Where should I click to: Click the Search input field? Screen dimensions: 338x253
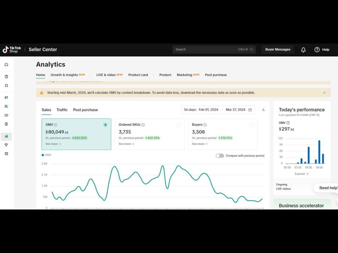coord(214,50)
